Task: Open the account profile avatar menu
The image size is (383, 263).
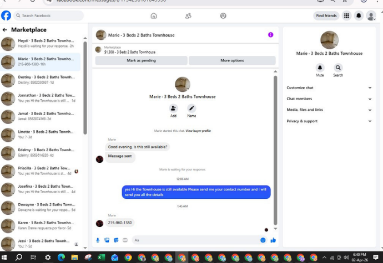Action: tap(371, 16)
